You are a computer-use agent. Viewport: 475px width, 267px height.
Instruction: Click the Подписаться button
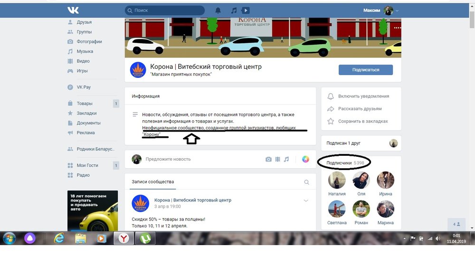click(x=365, y=69)
